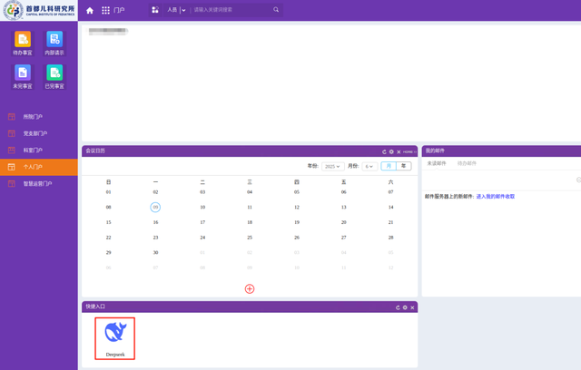The height and width of the screenshot is (370, 581).
Task: Select date 28 in the calendar
Action: [x=391, y=238]
